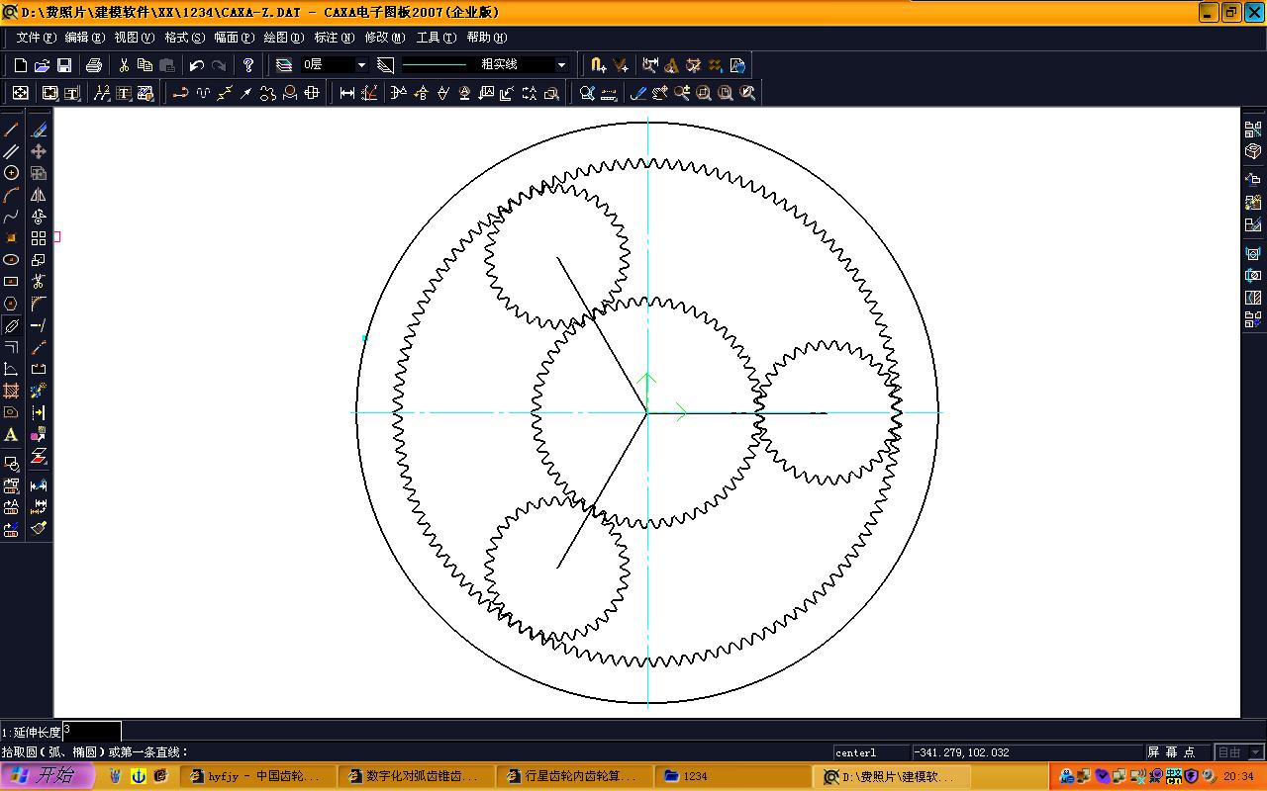The image size is (1267, 791).
Task: Open the 视图(V) menu
Action: (135, 38)
